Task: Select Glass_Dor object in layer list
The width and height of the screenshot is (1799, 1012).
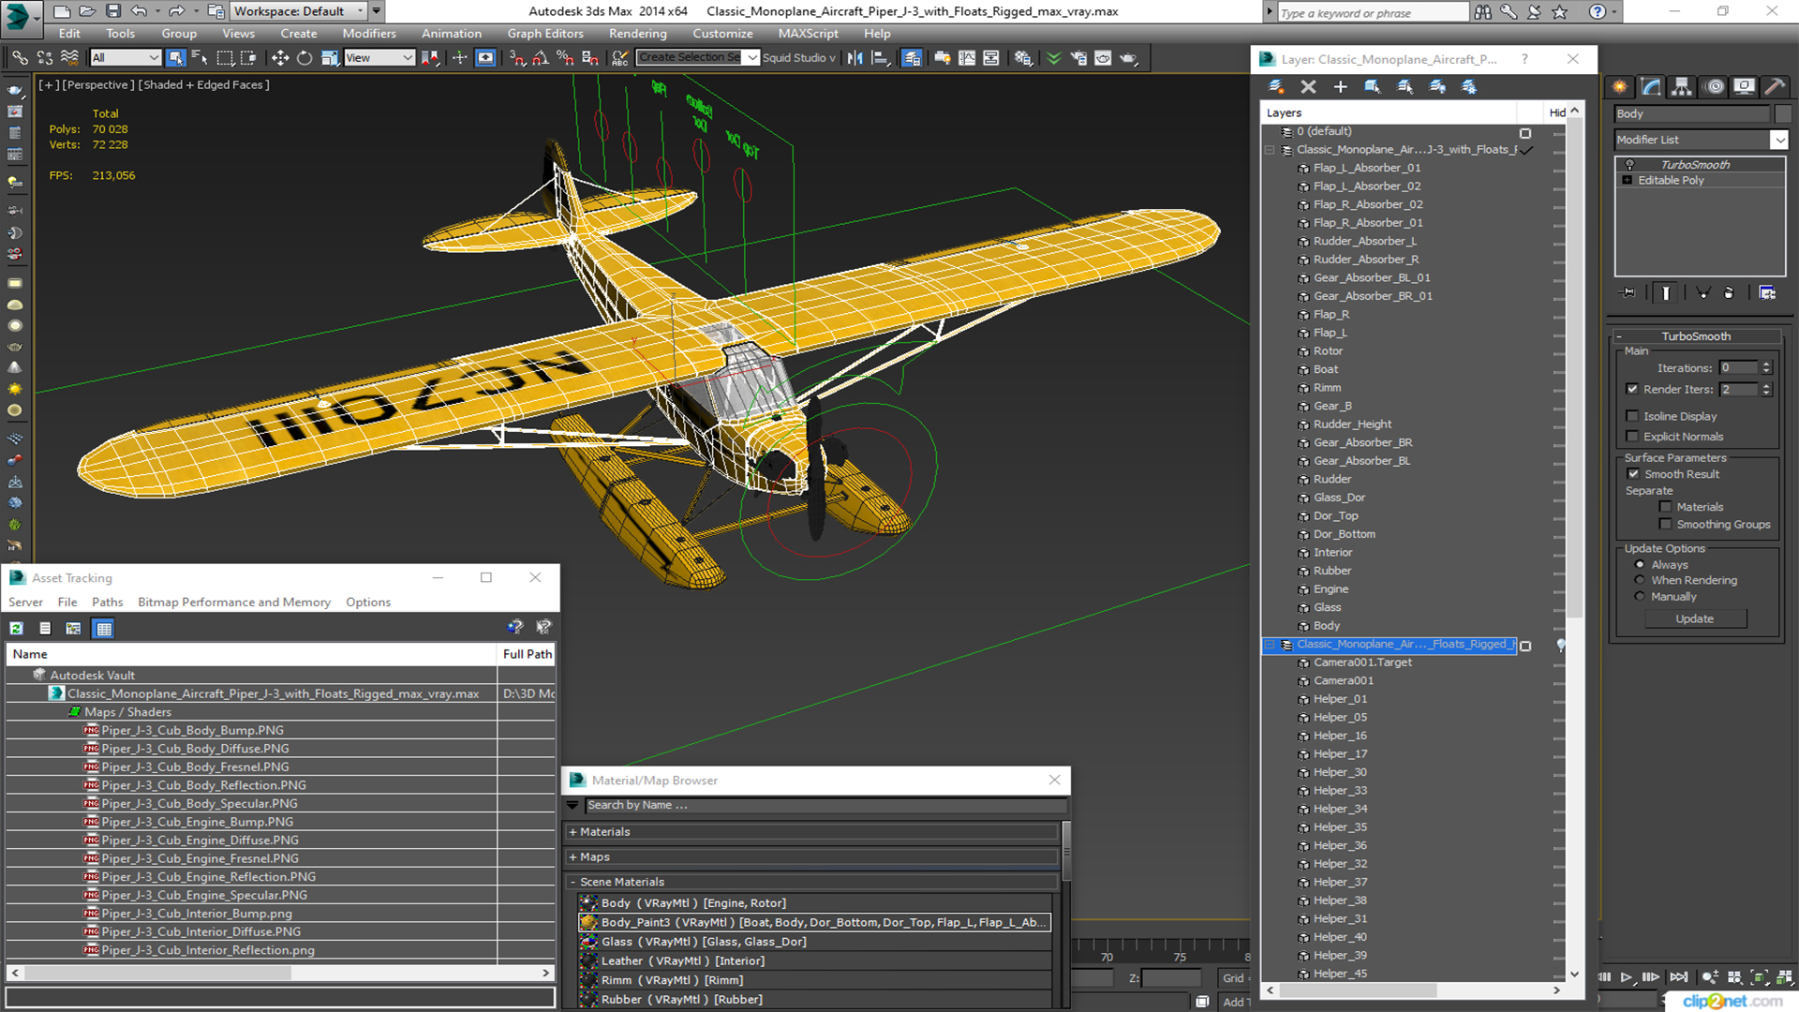Action: click(x=1338, y=498)
